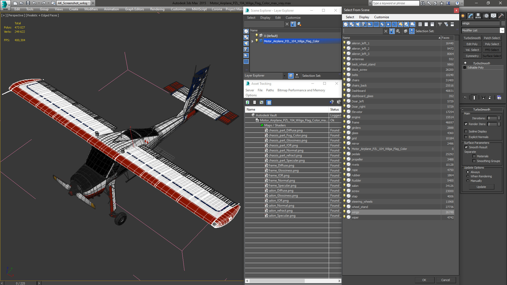This screenshot has width=507, height=285.
Task: Click Iterations spinner arrows
Action: pos(499,118)
